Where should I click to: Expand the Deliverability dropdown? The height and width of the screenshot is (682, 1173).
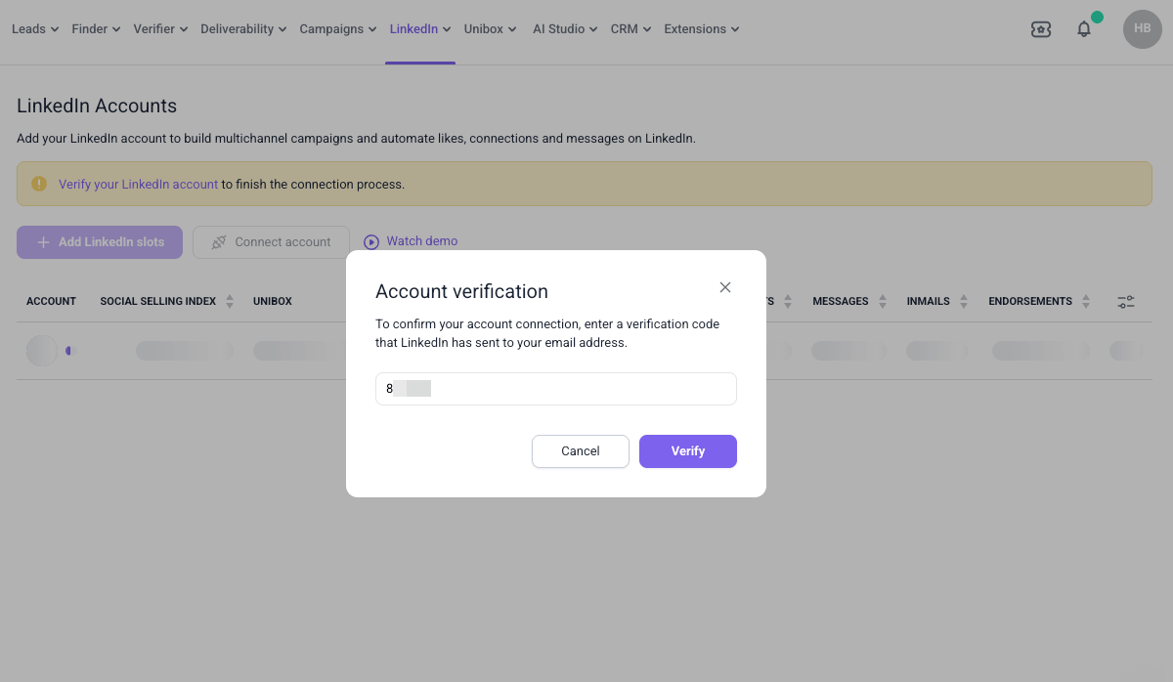tap(243, 29)
